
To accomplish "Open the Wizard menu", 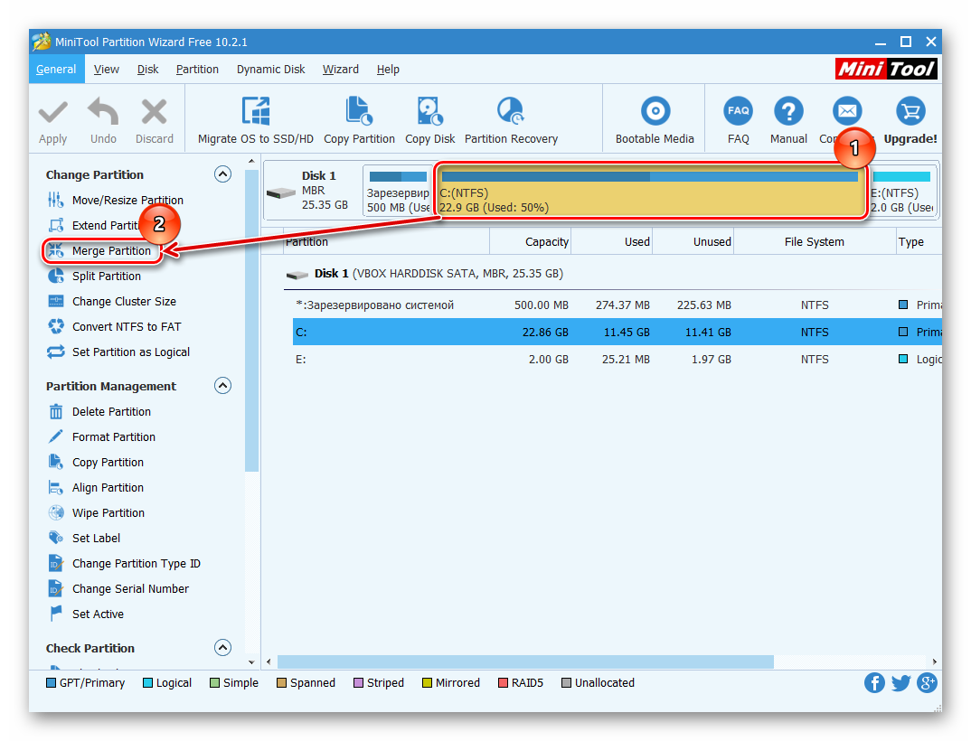I will click(341, 70).
